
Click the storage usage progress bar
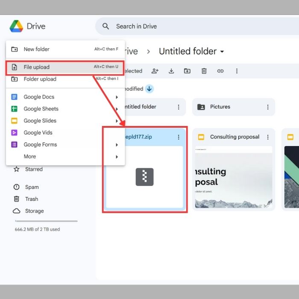click(46, 221)
